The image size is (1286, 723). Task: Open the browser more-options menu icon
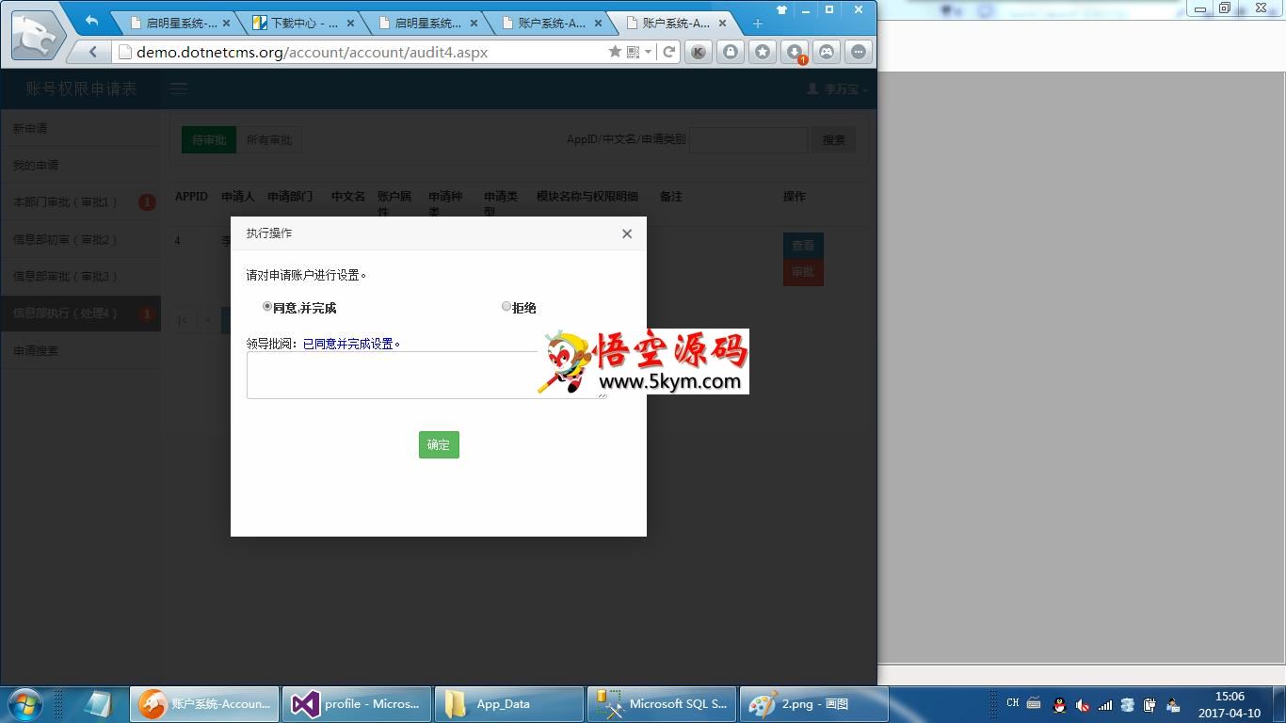(x=859, y=53)
